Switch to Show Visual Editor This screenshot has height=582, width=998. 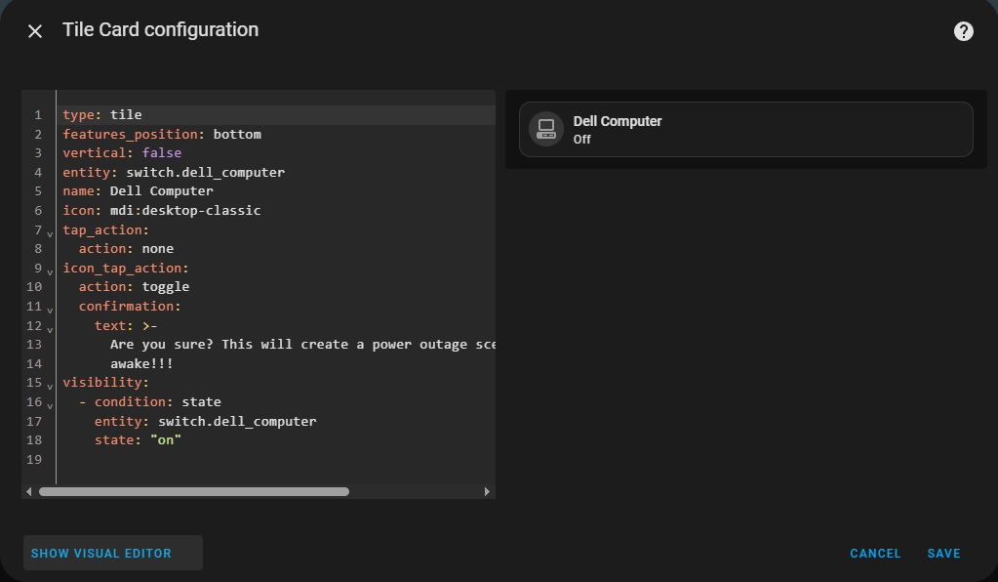[x=101, y=554]
